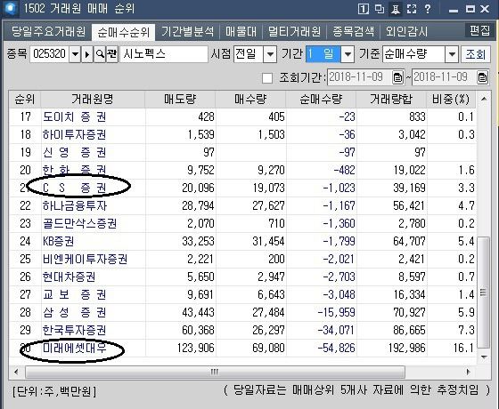Click the 편집 button
499x409 pixels.
tap(480, 31)
